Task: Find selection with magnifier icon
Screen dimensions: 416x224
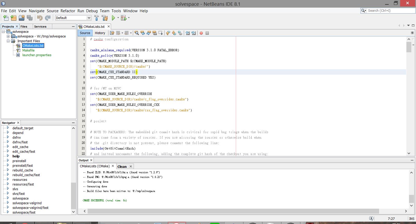Action: coord(136,33)
